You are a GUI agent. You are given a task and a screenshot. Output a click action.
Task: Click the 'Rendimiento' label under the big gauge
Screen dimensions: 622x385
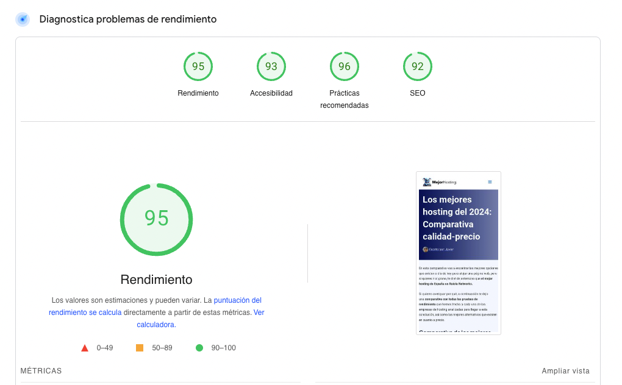coord(156,279)
